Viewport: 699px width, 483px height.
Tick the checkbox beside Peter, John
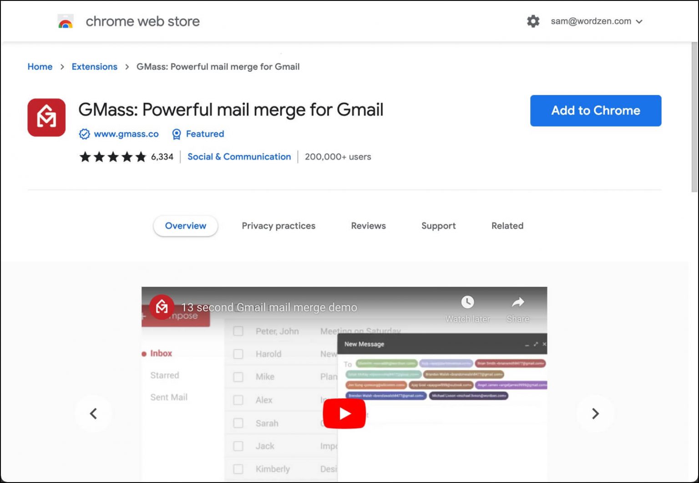click(x=238, y=331)
